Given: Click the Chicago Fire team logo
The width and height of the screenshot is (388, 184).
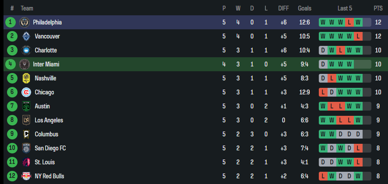Looking at the screenshot, I should click(25, 92).
